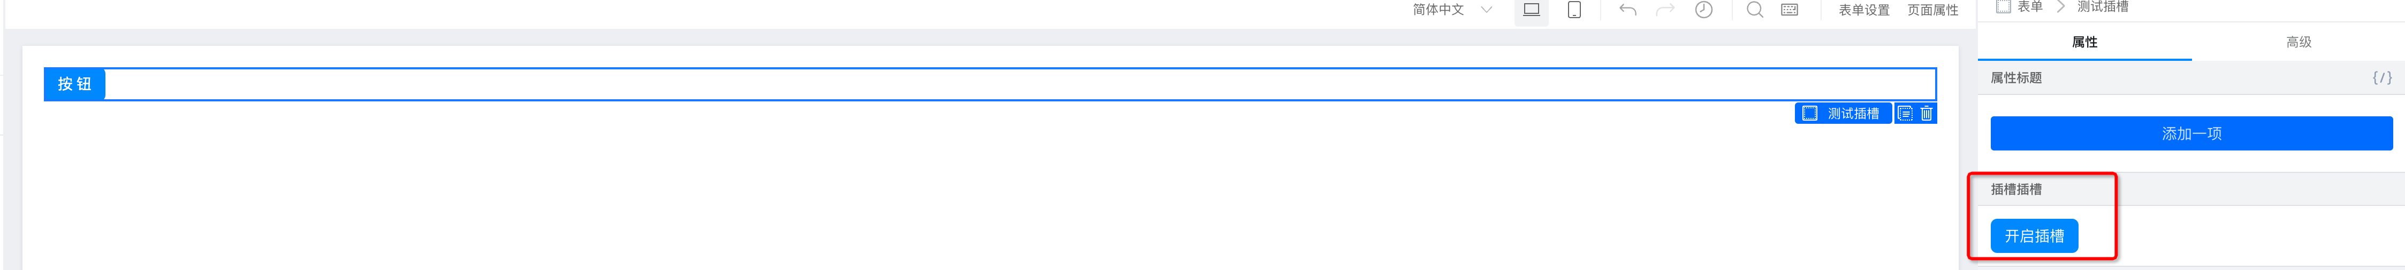Copy the selected 测试插槽 component
The width and height of the screenshot is (2405, 270).
click(1906, 114)
